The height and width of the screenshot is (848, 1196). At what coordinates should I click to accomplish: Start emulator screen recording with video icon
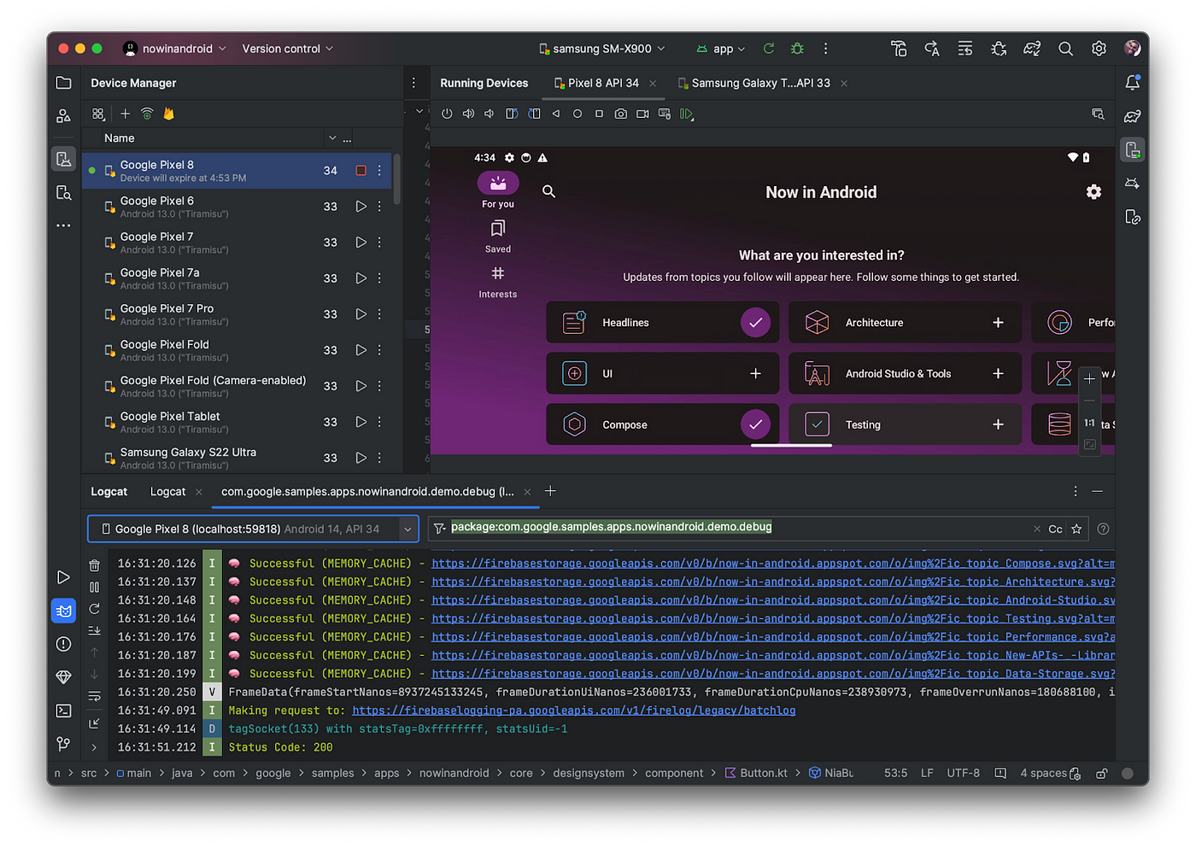click(642, 114)
